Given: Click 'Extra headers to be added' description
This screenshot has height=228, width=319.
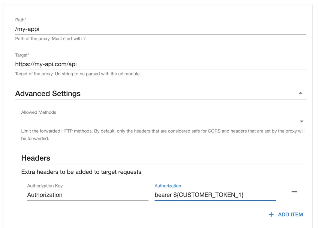Looking at the screenshot, I should click(x=81, y=172).
